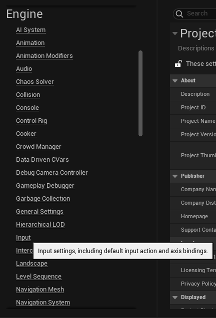The width and height of the screenshot is (216, 318).
Task: Open AI System settings
Action: point(30,30)
